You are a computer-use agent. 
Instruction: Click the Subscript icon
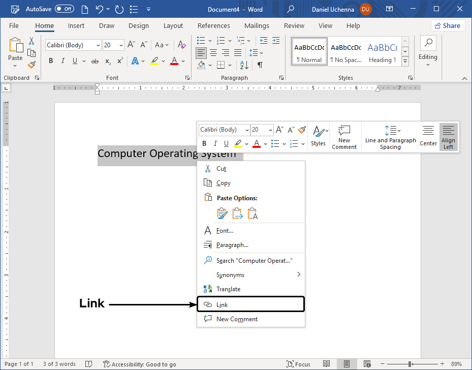[107, 61]
